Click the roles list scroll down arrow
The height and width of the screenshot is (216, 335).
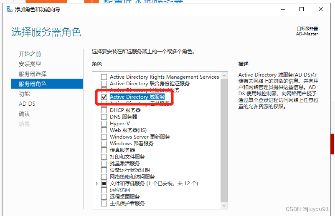point(224,205)
